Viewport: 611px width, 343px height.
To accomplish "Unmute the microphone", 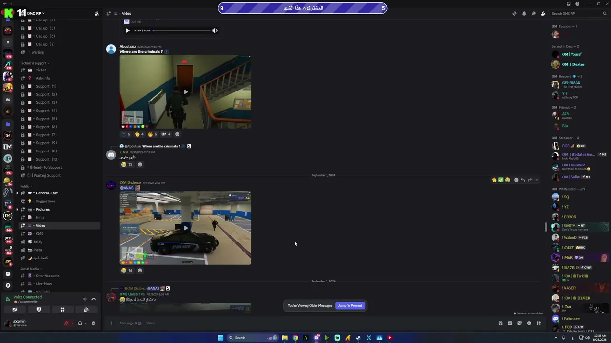I will 67,323.
